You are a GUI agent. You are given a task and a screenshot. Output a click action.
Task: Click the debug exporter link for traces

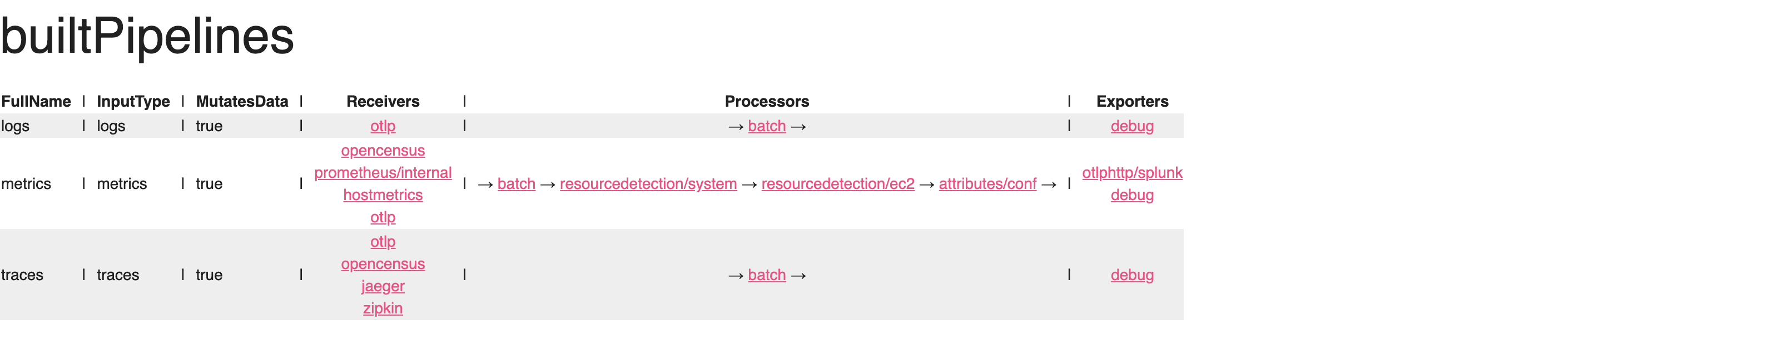pyautogui.click(x=1132, y=275)
